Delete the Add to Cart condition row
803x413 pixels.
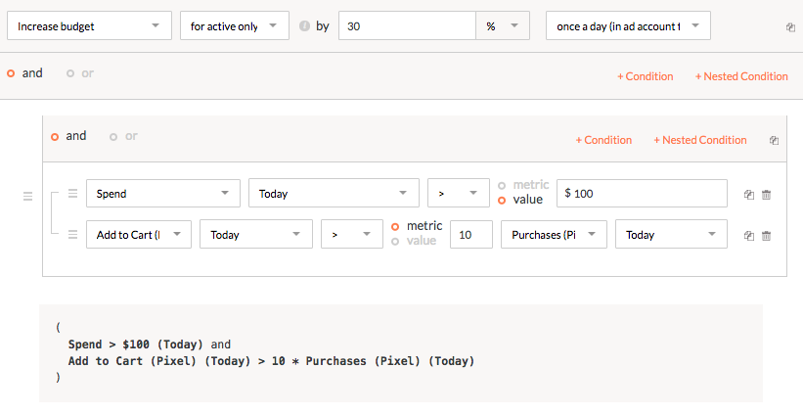766,235
